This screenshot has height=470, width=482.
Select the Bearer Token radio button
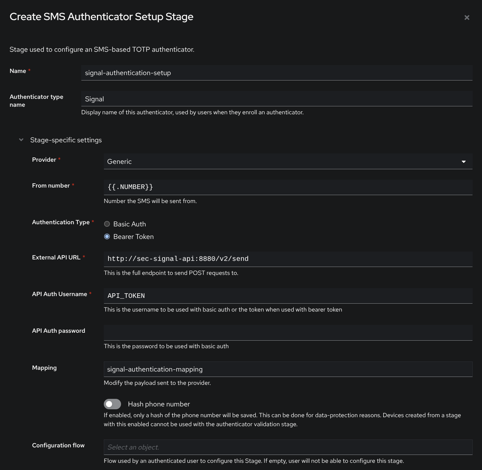click(107, 236)
